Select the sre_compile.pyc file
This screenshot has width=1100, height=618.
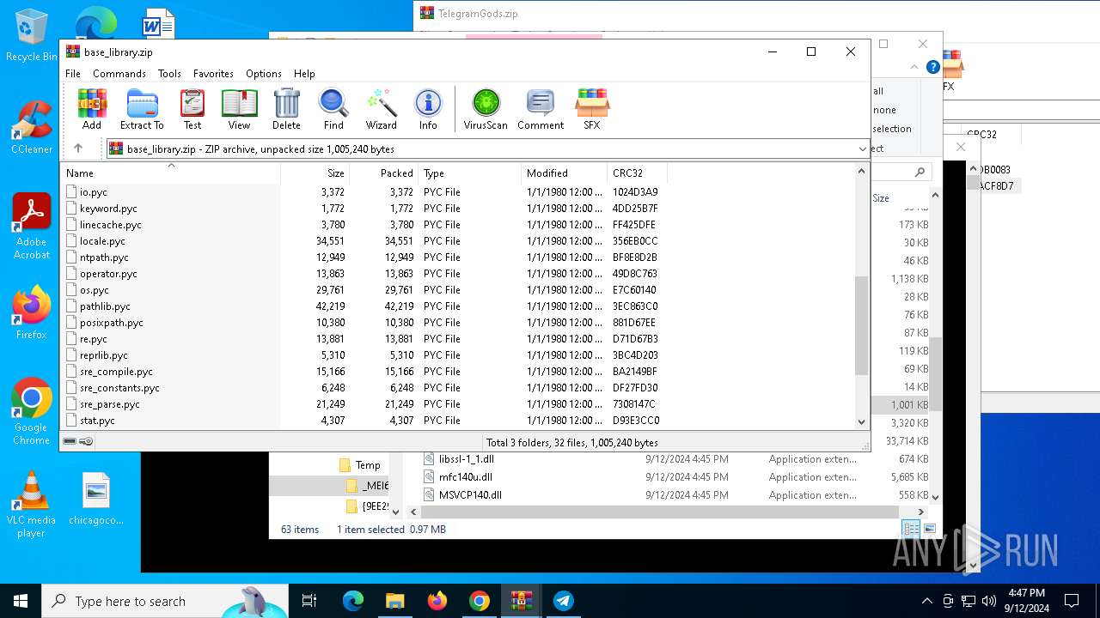point(116,372)
